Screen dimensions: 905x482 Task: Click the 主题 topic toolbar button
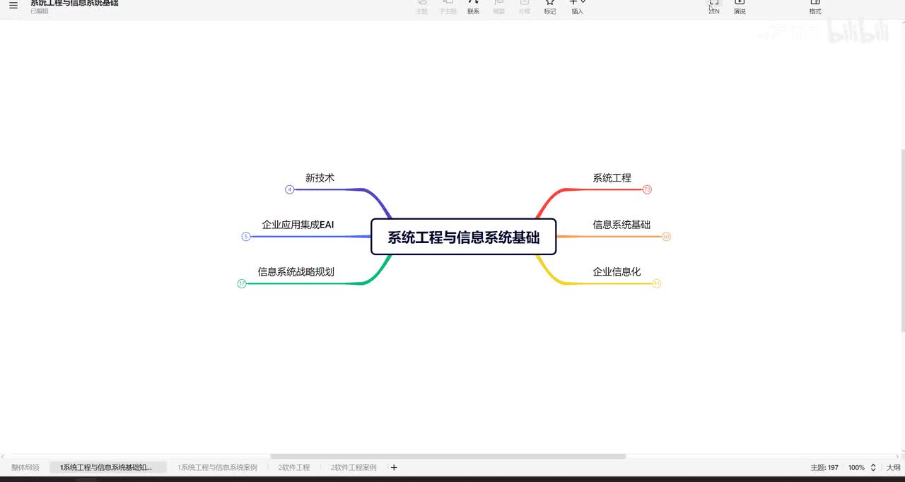[422, 6]
